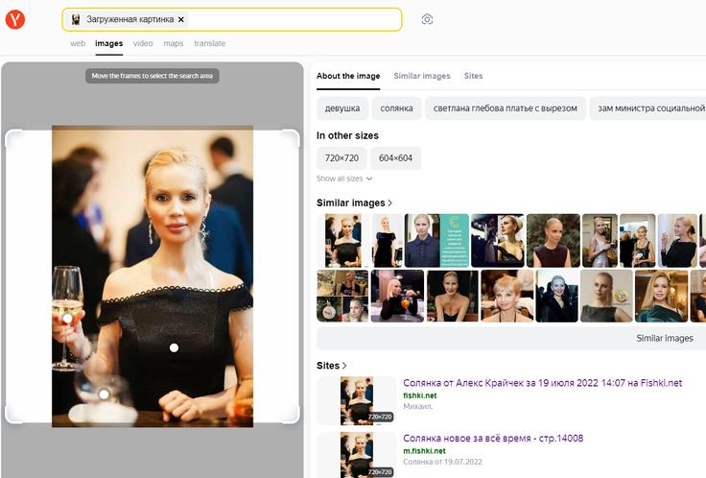Click the Солянка от 19.07.2022 snippet text
This screenshot has width=706, height=478.
442,462
